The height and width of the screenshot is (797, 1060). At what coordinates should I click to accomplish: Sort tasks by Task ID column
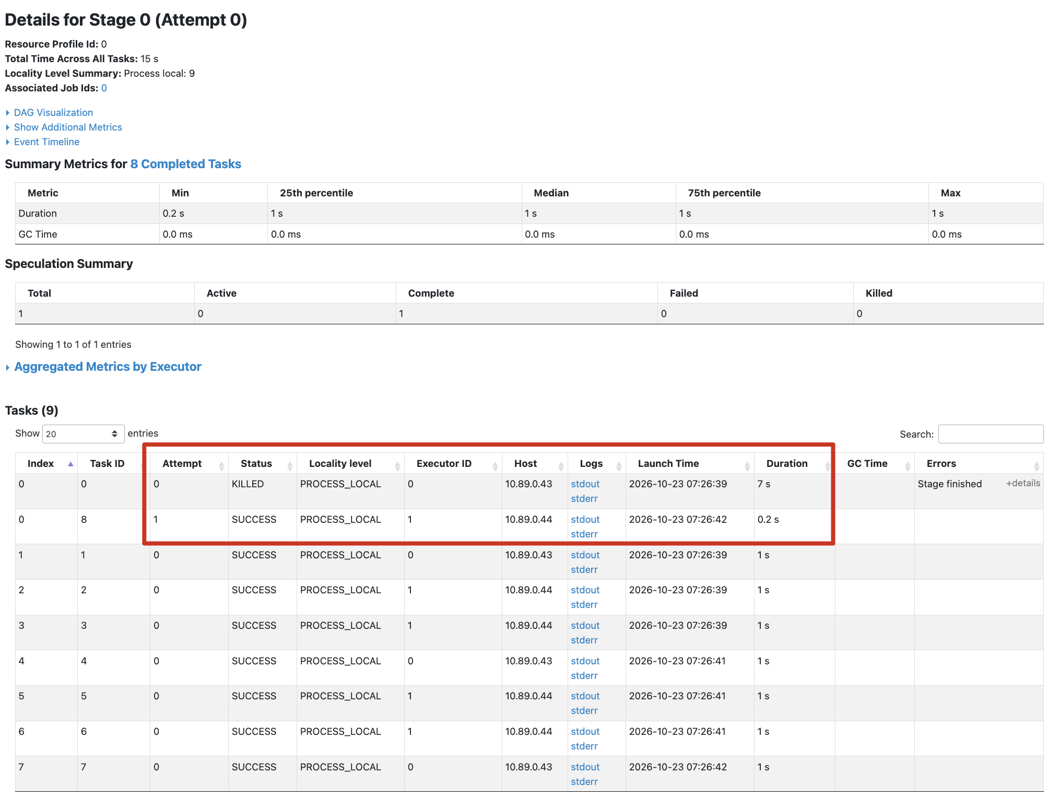(114, 464)
